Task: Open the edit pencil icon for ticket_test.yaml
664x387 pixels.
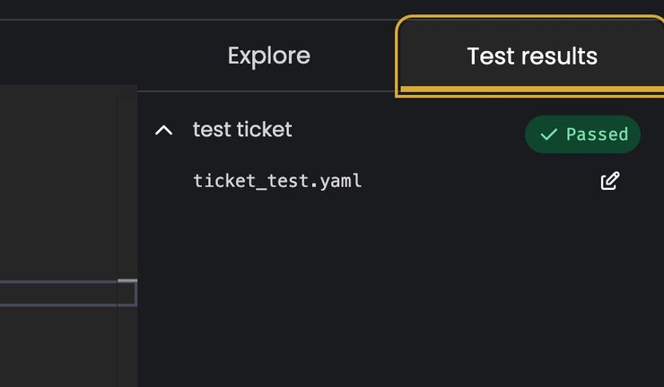Action: [x=610, y=181]
